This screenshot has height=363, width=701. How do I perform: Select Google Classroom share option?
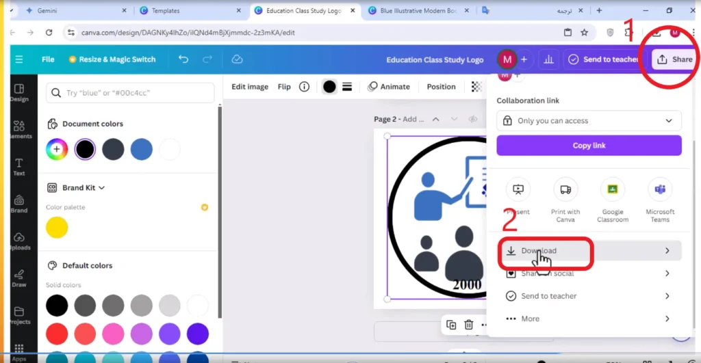[613, 200]
